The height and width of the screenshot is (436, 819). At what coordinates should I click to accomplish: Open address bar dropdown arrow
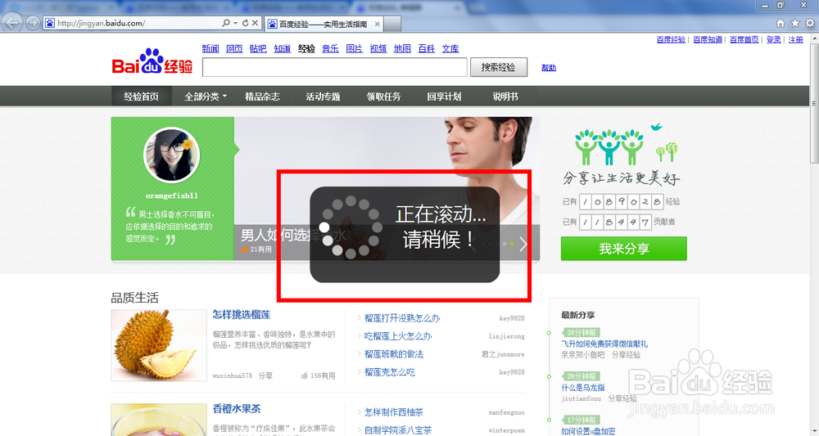click(x=236, y=23)
